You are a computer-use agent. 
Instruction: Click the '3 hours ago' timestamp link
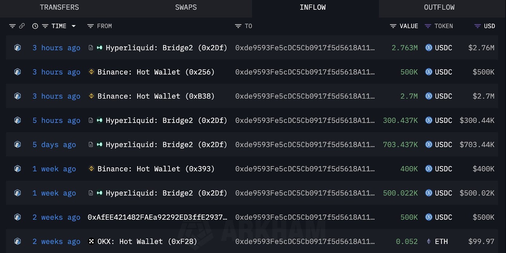[56, 48]
